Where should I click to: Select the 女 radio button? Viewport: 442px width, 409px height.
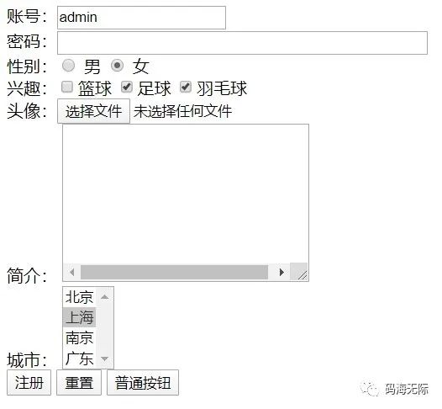(117, 66)
